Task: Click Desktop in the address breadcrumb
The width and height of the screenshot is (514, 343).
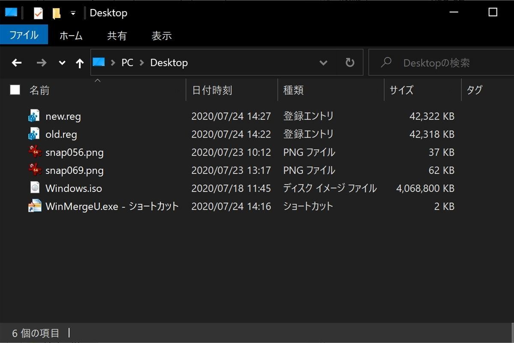Action: (x=169, y=63)
